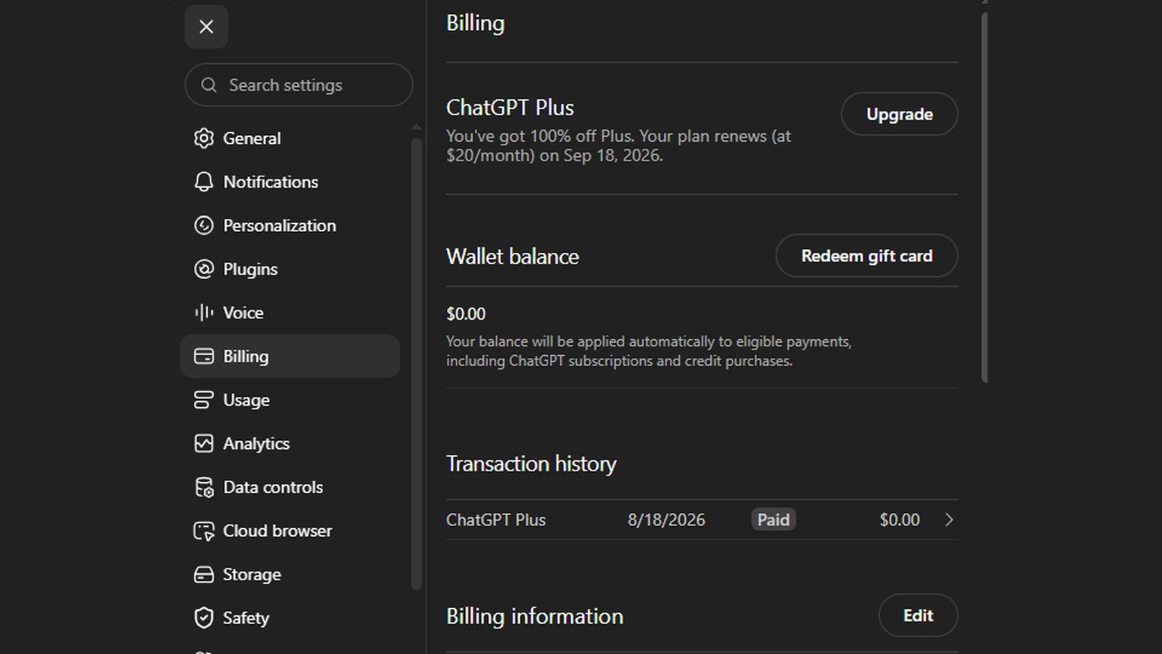Open the General settings section
1162x654 pixels.
coord(290,138)
